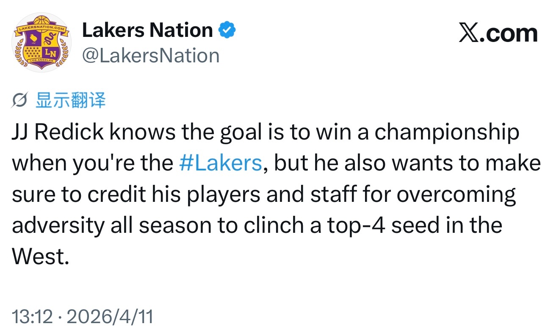Click the translate icon beside 显示翻译

(20, 101)
